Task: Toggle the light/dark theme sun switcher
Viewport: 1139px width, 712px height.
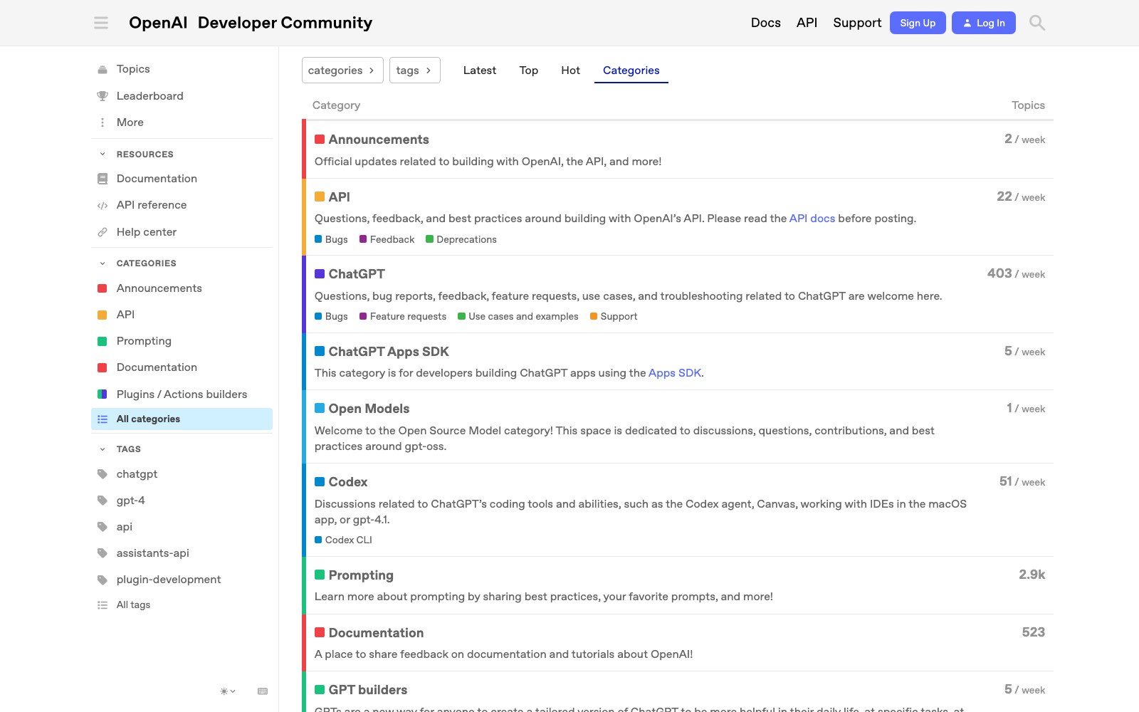Action: click(x=228, y=691)
